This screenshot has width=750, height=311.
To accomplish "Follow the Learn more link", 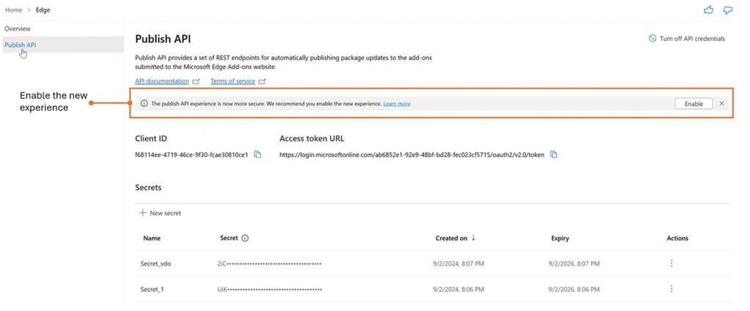I will [396, 104].
